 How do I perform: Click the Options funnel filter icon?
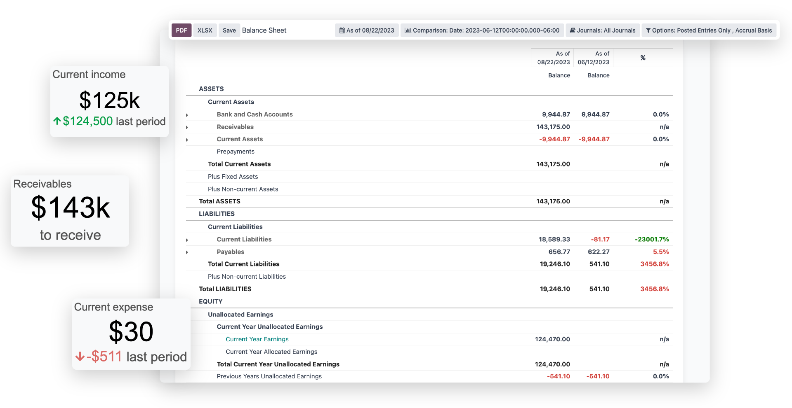click(648, 30)
